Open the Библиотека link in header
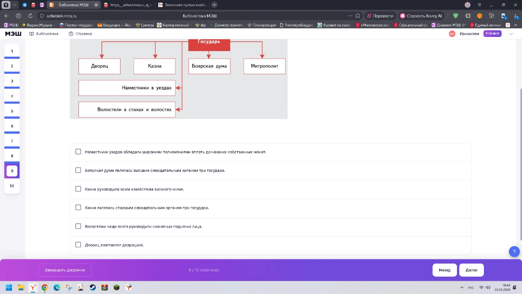 coord(44,34)
